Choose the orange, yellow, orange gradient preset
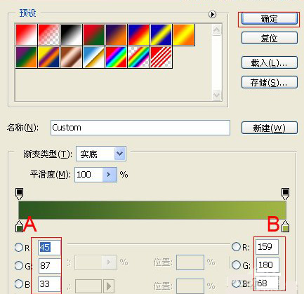 (x=184, y=34)
